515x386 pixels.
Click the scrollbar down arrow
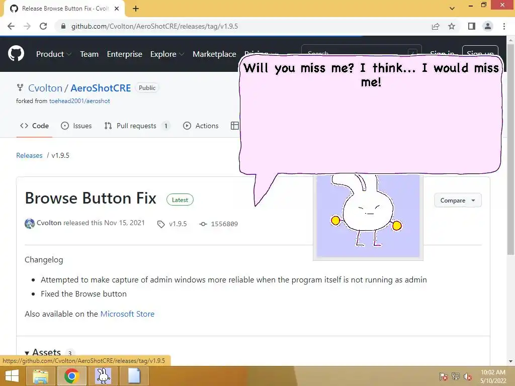510,362
